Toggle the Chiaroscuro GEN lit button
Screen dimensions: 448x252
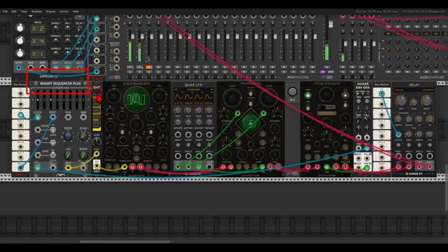pyautogui.click(x=308, y=96)
